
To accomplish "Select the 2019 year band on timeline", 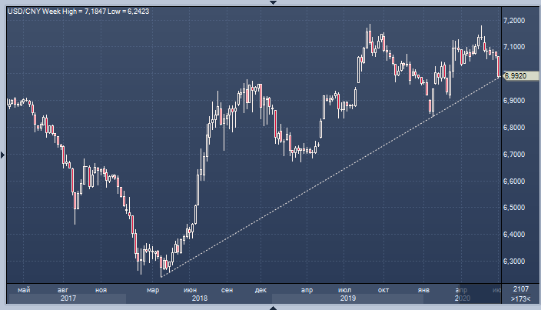I will [347, 298].
